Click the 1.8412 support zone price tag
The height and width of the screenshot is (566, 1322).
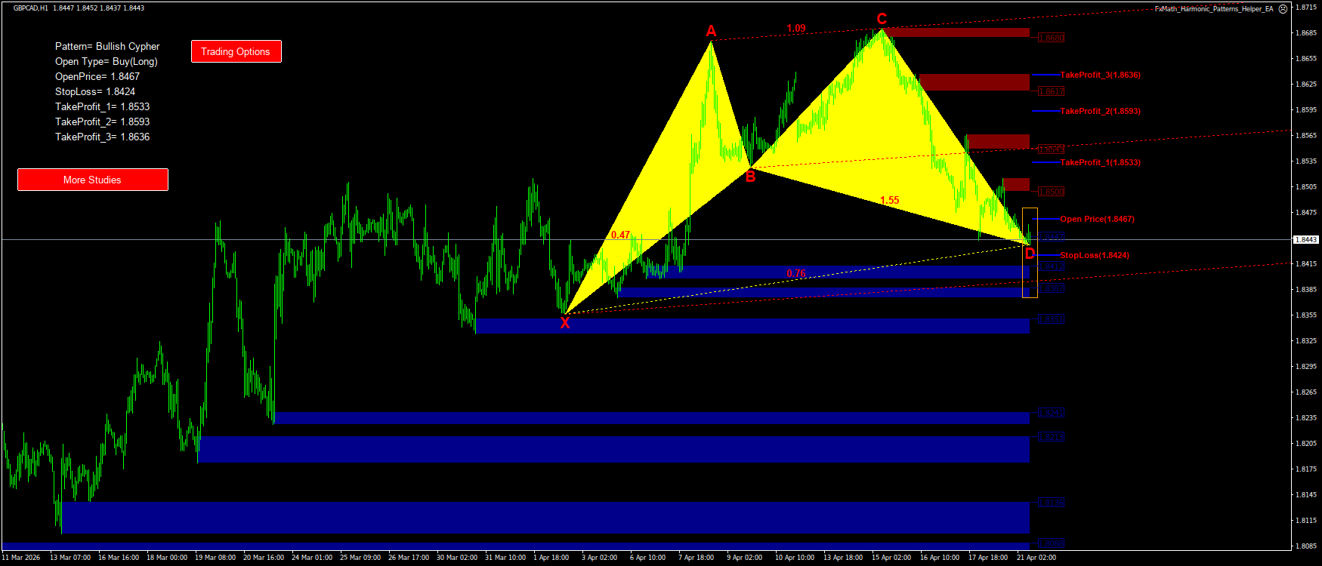point(1051,266)
